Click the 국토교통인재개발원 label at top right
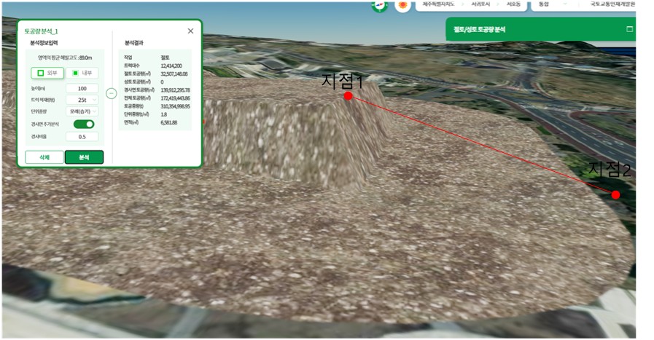 tap(612, 4)
